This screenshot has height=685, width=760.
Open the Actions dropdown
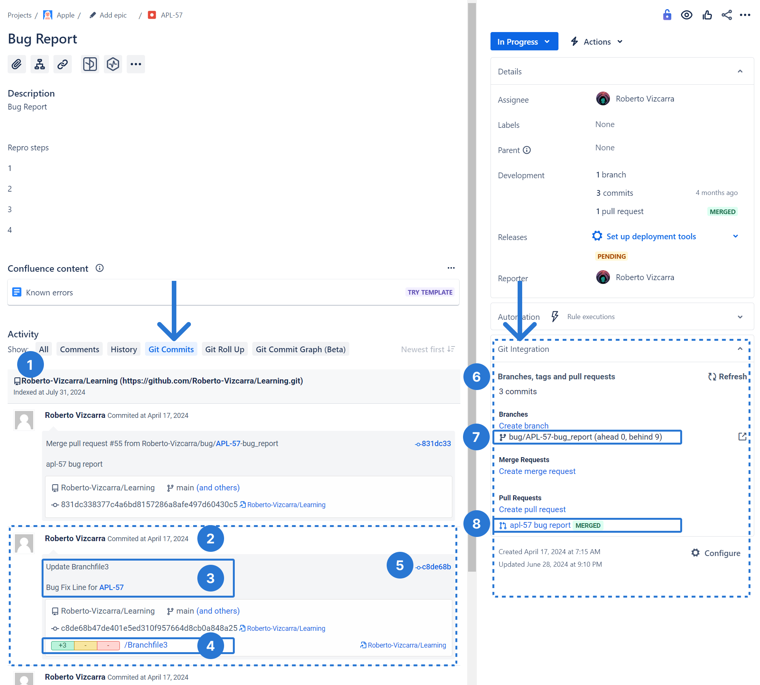(597, 42)
